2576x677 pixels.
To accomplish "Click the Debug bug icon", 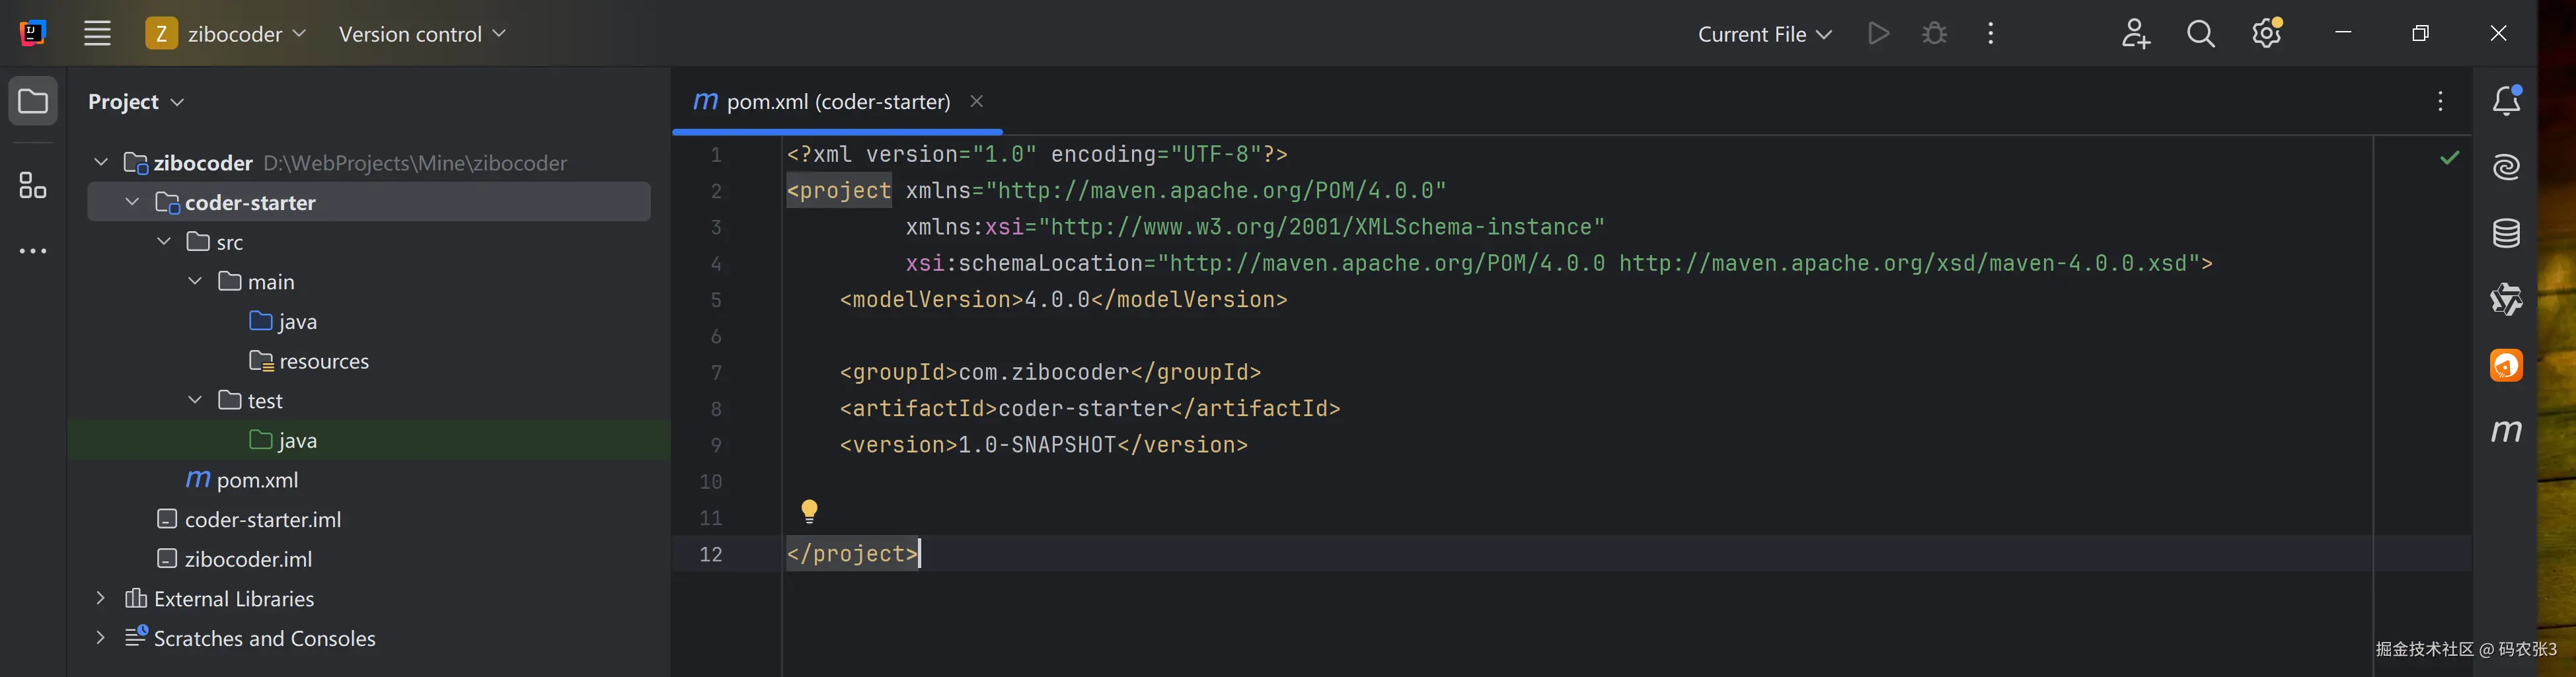I will coord(1934,34).
